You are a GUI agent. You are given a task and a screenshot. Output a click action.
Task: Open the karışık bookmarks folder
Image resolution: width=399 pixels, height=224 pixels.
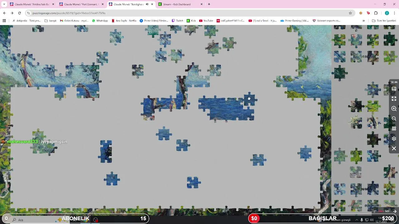[x=50, y=21]
